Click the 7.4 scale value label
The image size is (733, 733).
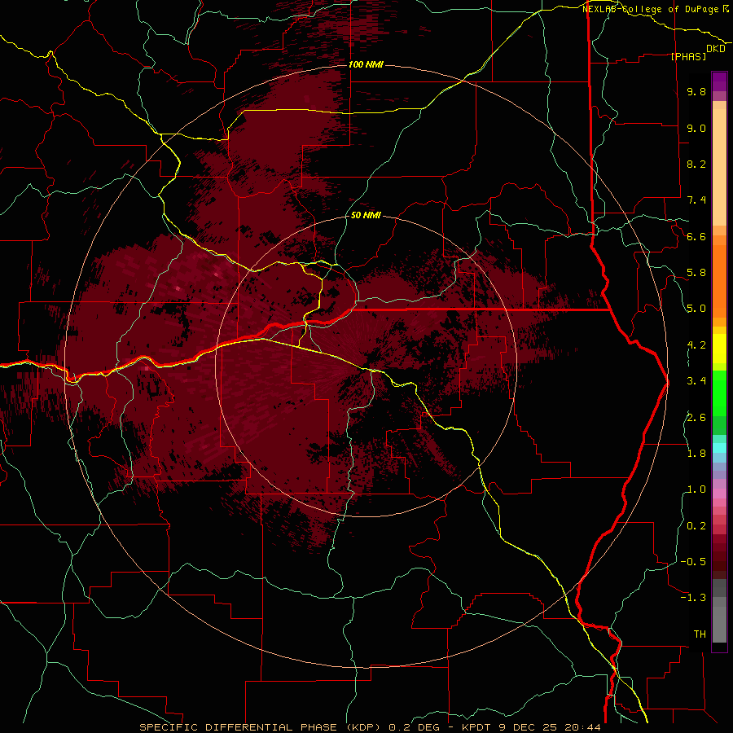pos(696,200)
